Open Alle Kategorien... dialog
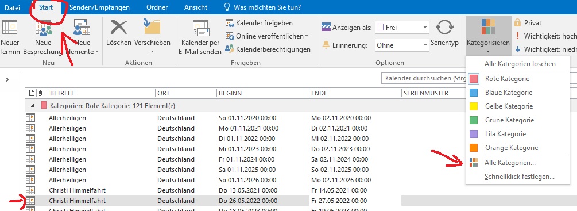This screenshot has height=211, width=577. coord(518,162)
